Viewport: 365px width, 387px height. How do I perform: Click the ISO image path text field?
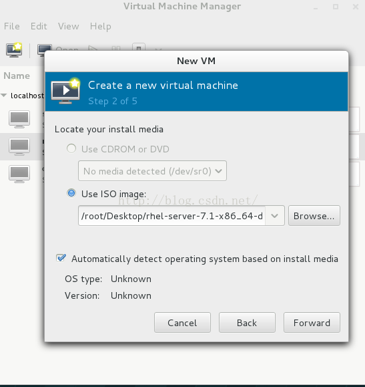pos(171,216)
